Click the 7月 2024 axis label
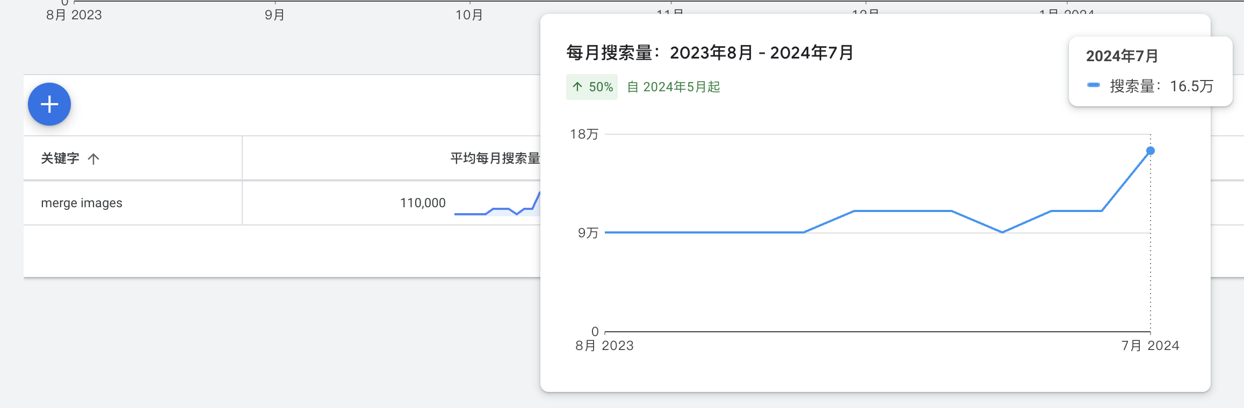Image resolution: width=1244 pixels, height=408 pixels. click(1150, 346)
